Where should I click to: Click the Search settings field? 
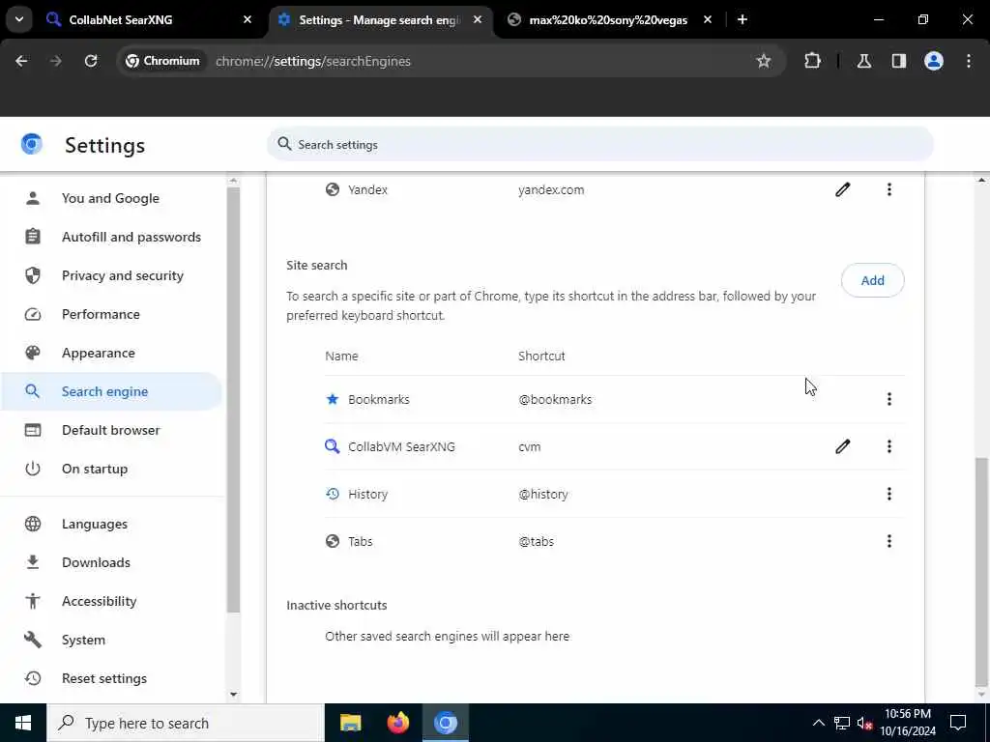click(x=599, y=145)
